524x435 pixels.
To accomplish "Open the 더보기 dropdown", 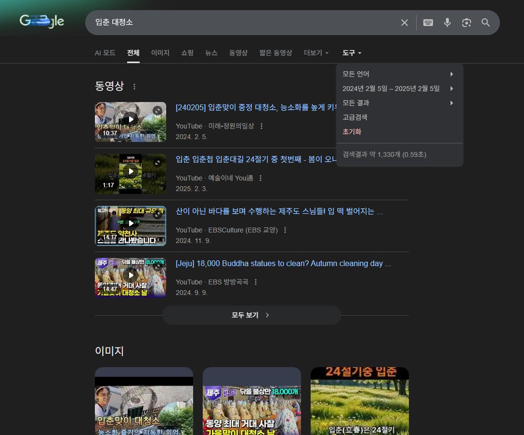I will 316,53.
